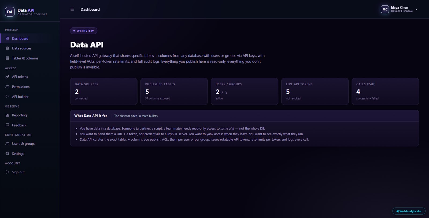Expand the Maya Chen account dropdown chevron
This screenshot has height=218, width=429.
(x=416, y=9)
